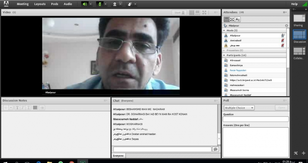This screenshot has height=163, width=308.
Task: Click the Adobe logo in the menu bar
Action: (x=6, y=4)
